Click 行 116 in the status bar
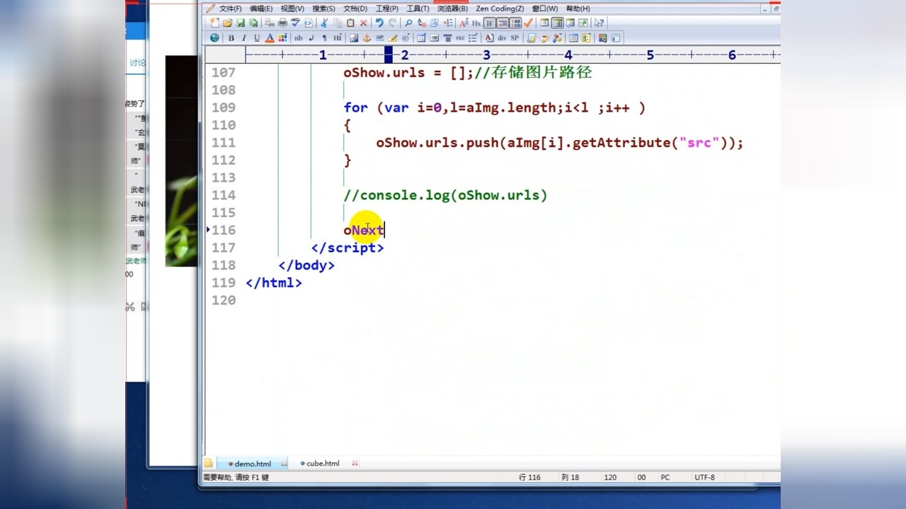The image size is (906, 509). click(529, 478)
